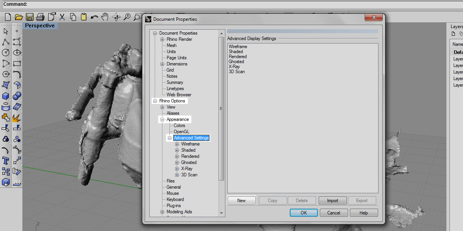
Task: Select the Pan hand tool
Action: point(105,17)
